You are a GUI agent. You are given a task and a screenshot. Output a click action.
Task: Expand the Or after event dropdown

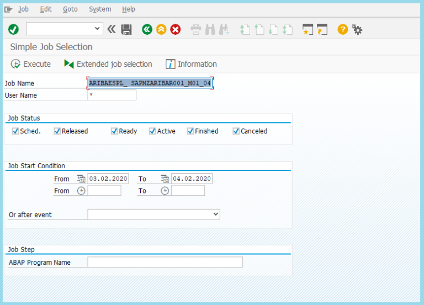(215, 214)
